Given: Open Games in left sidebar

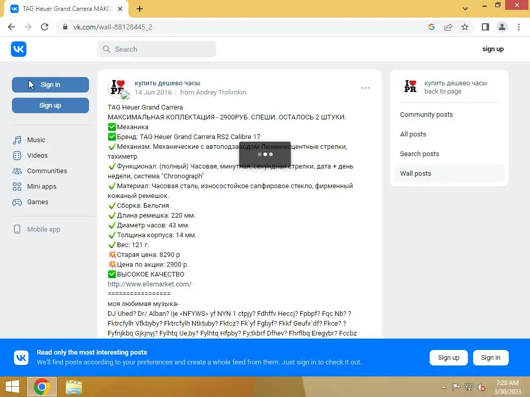Looking at the screenshot, I should pos(37,202).
